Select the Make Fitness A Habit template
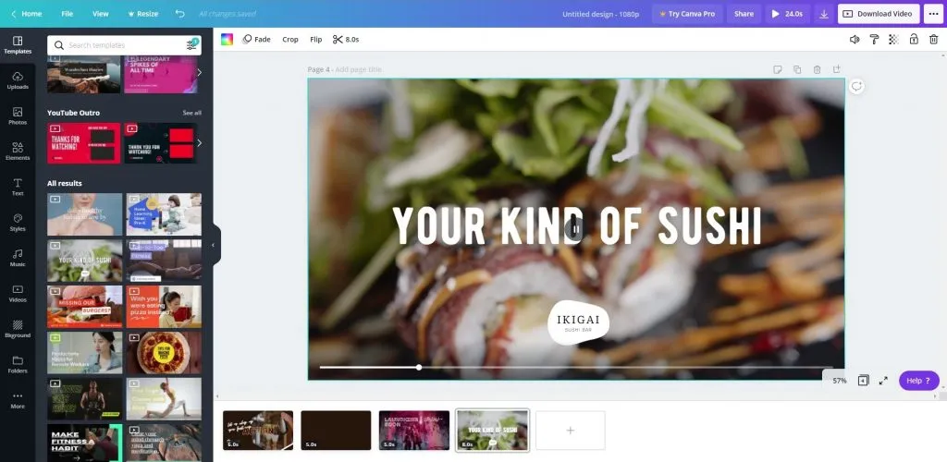947x462 pixels. [84, 443]
